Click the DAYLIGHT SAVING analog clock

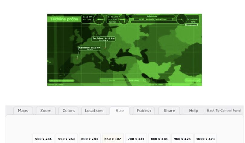point(124,19)
